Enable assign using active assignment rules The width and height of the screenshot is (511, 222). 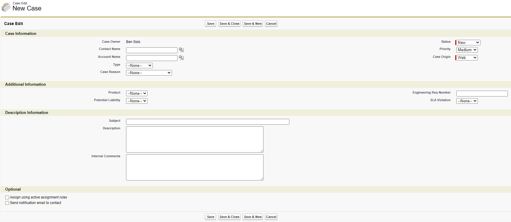click(x=7, y=198)
